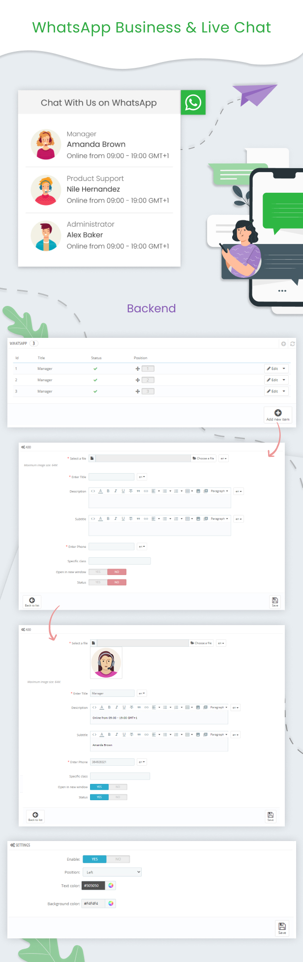Screen dimensions: 303x962
Task: Open Amanda Brown's avatar in chat widget
Action: tap(46, 145)
